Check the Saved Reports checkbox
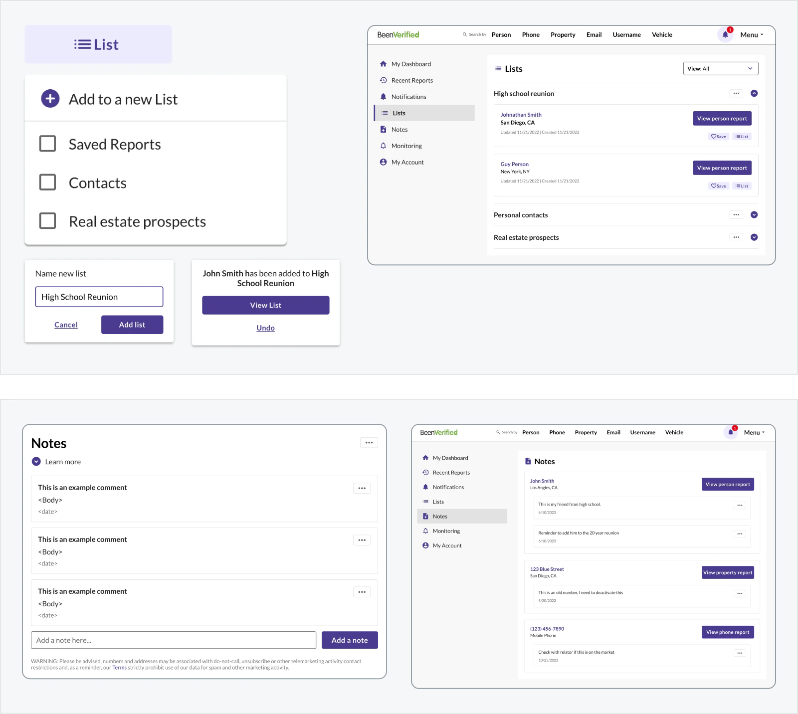 [x=47, y=144]
